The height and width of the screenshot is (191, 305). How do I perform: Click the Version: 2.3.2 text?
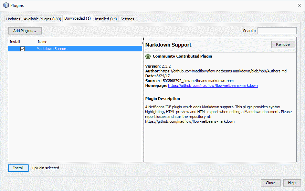click(158, 66)
